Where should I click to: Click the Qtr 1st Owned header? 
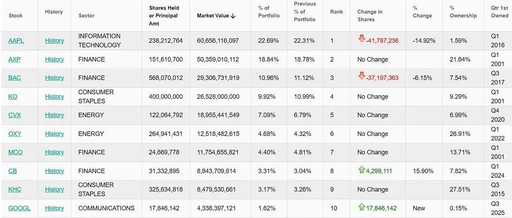500,12
